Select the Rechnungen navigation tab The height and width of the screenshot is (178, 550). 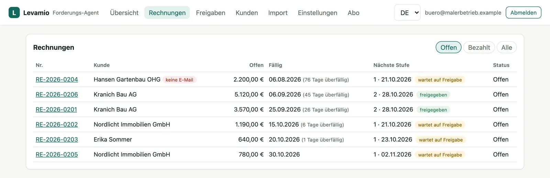pos(167,13)
